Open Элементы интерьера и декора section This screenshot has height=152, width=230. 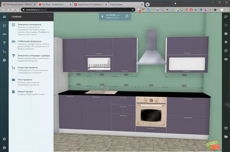[31, 58]
